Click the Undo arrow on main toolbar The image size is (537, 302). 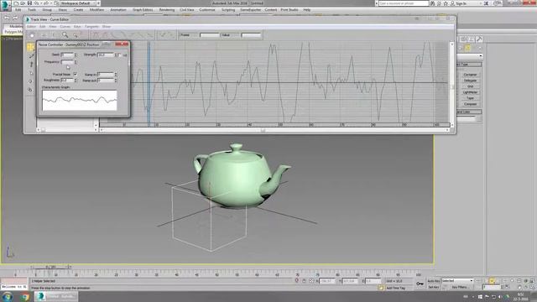coord(7,18)
